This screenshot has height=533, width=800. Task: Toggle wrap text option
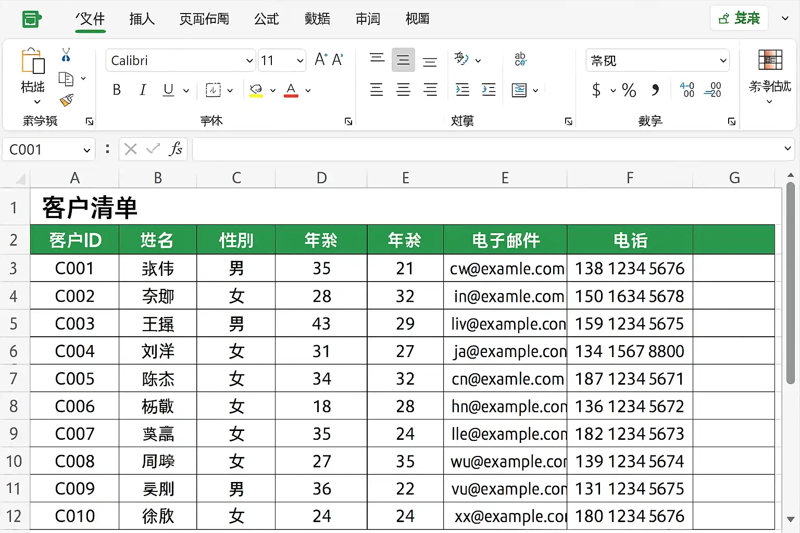[x=520, y=59]
